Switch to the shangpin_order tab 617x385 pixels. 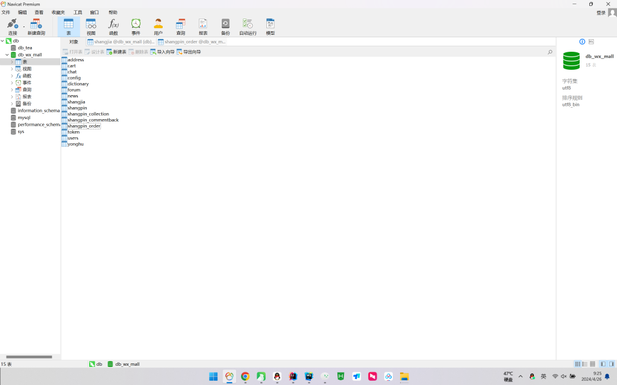coord(192,42)
